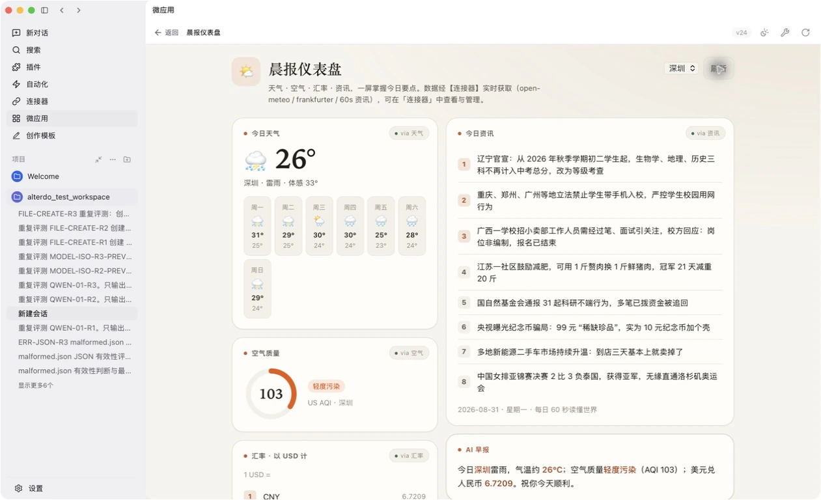Image resolution: width=821 pixels, height=500 pixels.
Task: Click the CNY exchange rate row
Action: (x=335, y=496)
